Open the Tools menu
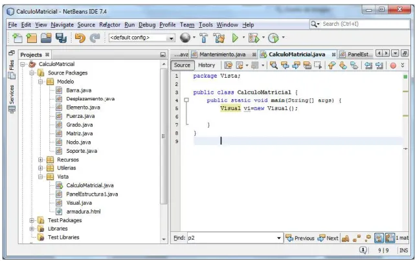This screenshot has height=261, width=415. click(x=206, y=25)
